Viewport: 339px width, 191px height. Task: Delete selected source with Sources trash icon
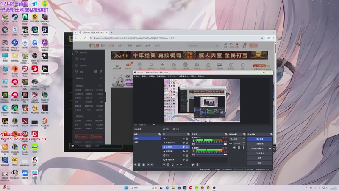click(x=168, y=165)
